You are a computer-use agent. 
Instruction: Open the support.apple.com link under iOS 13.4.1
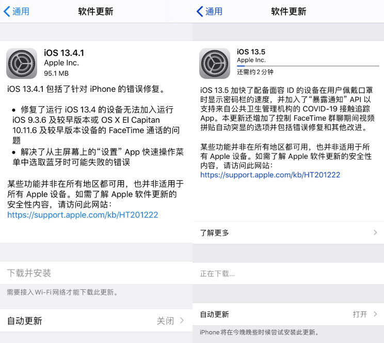83,215
